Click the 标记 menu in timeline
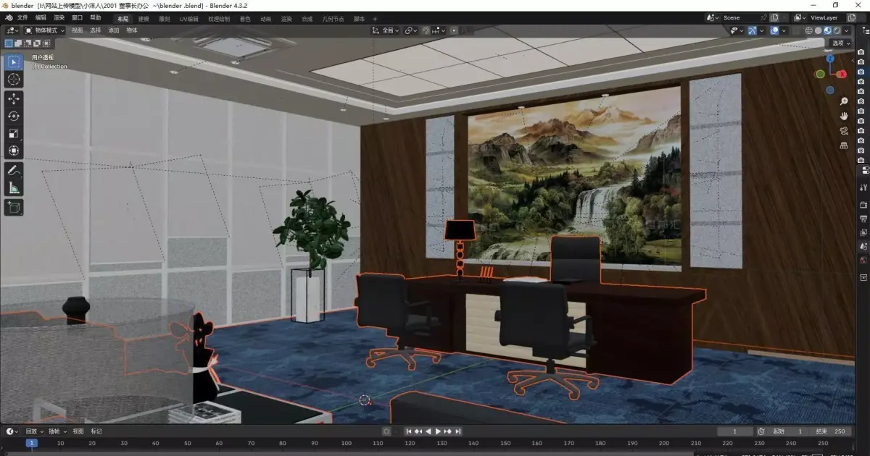870x456 pixels. 96,431
